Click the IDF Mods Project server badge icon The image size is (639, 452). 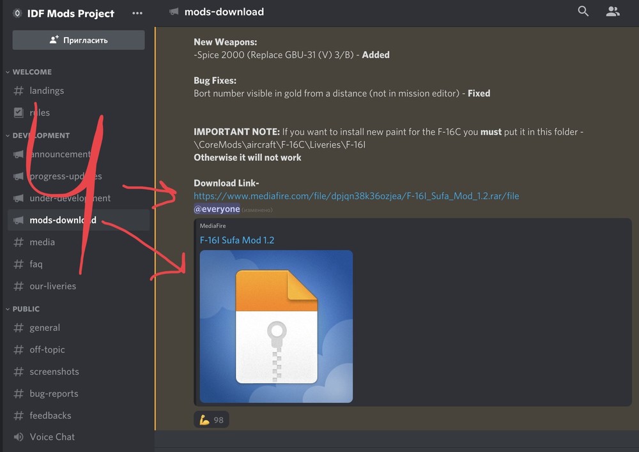[x=17, y=13]
